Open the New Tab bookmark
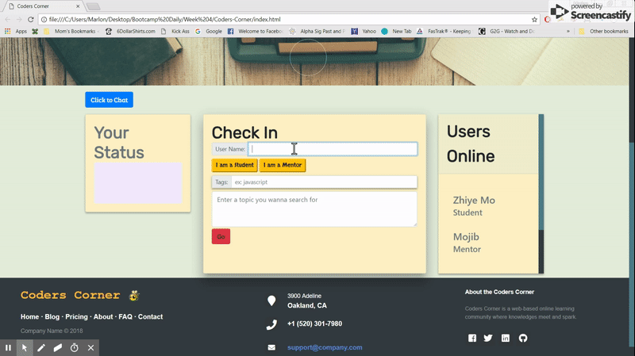 click(x=396, y=31)
